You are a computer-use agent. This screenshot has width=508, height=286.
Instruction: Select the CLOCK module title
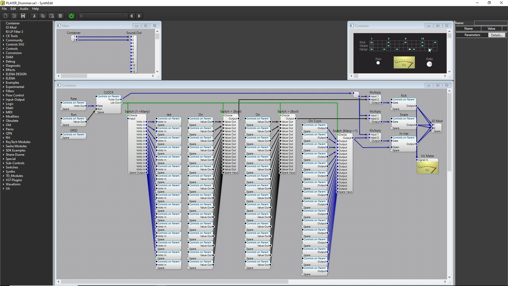pyautogui.click(x=108, y=93)
